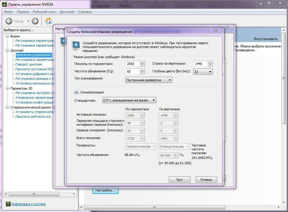Open the Справка menu

pyautogui.click(x=85, y=12)
